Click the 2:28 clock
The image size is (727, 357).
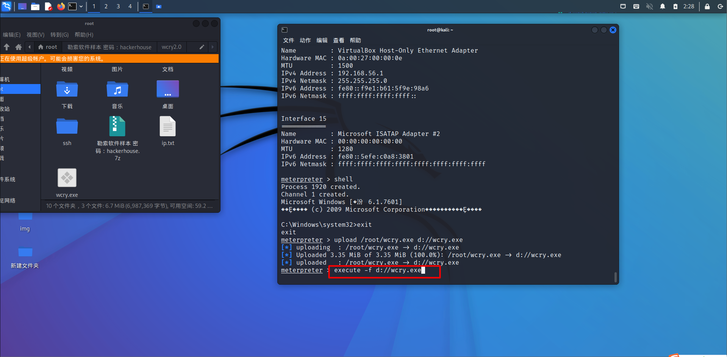pos(689,6)
